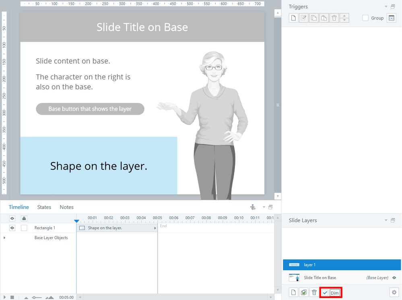Click the End marker label on timeline
Image resolution: width=402 pixels, height=300 pixels.
tap(163, 226)
